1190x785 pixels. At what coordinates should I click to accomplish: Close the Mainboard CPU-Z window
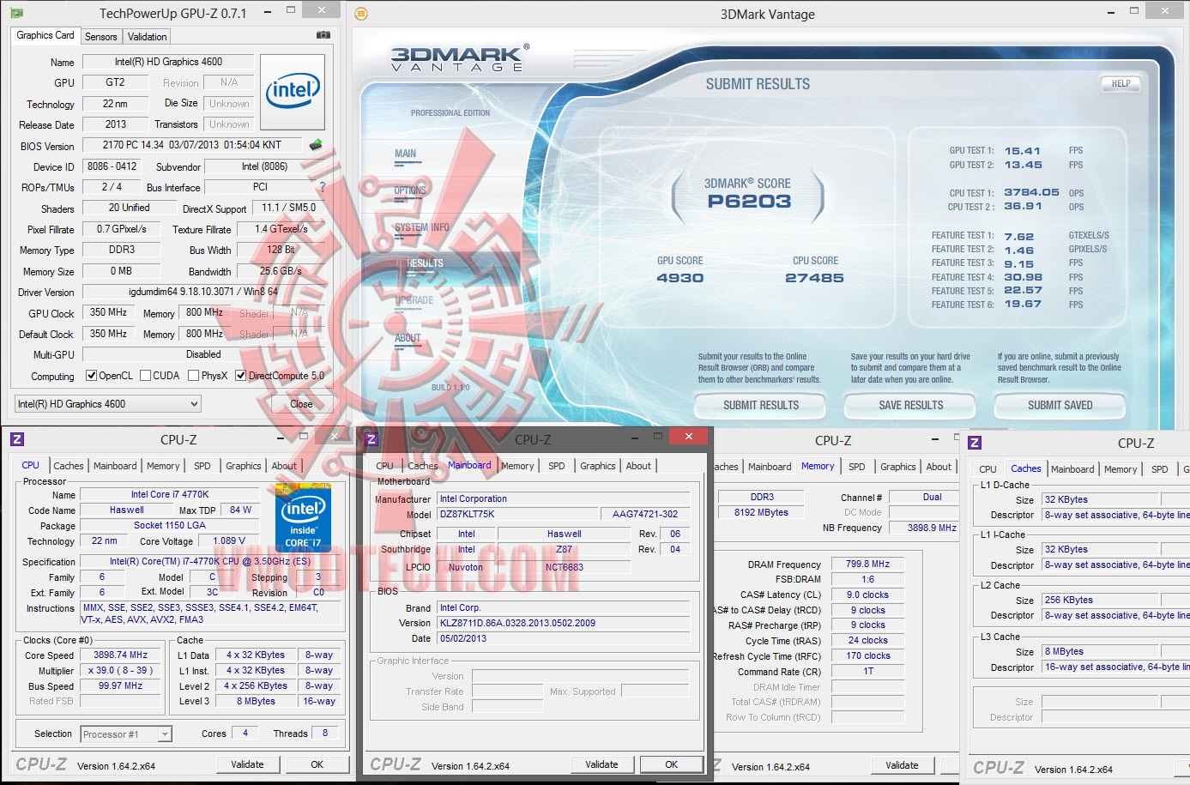click(x=688, y=437)
